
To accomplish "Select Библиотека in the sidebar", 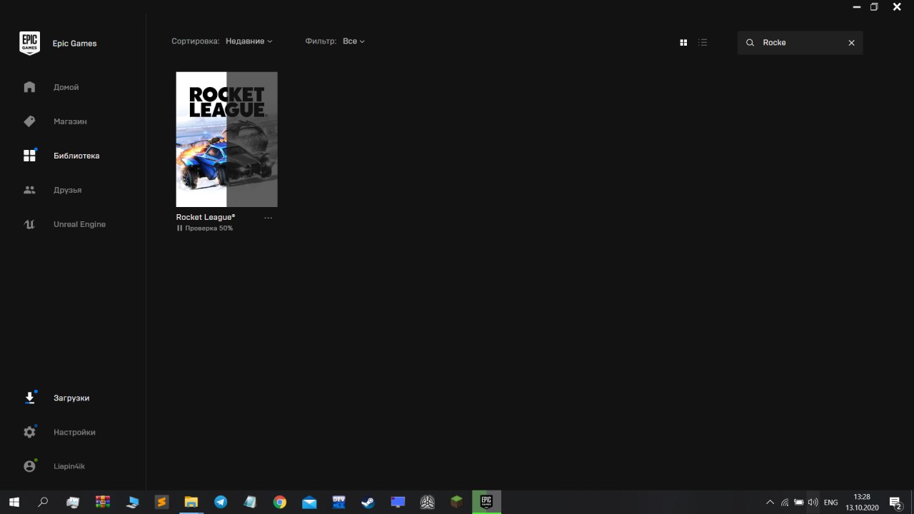I will pos(76,156).
